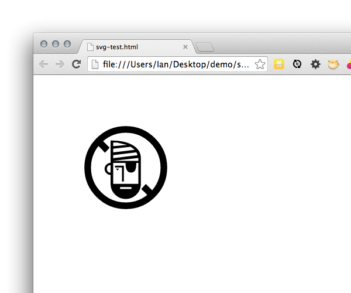Open a new tab
The height and width of the screenshot is (293, 351).
click(x=205, y=47)
